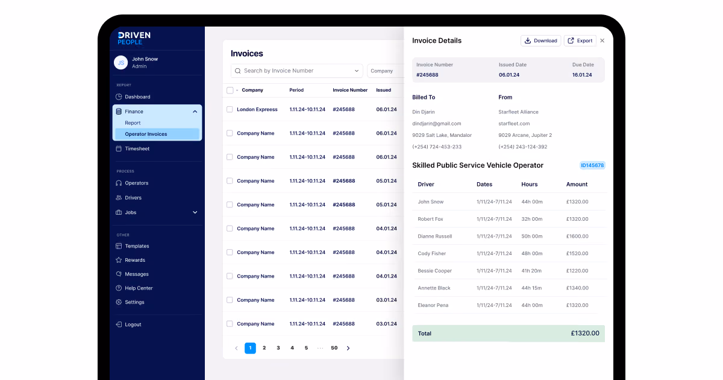Screen dimensions: 723x380
Task: Click the Dashboard pie chart icon
Action: [119, 97]
